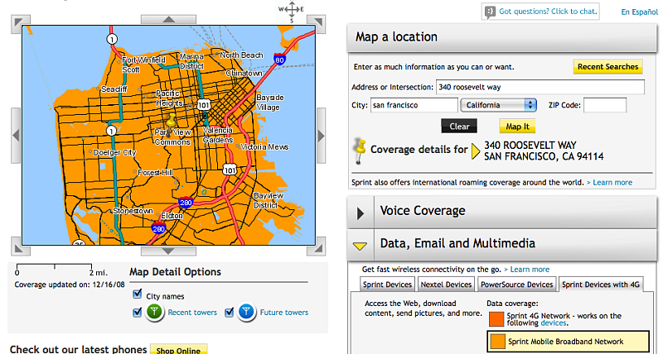Click Bayside Village label on map
The image size is (663, 354).
pos(270,102)
